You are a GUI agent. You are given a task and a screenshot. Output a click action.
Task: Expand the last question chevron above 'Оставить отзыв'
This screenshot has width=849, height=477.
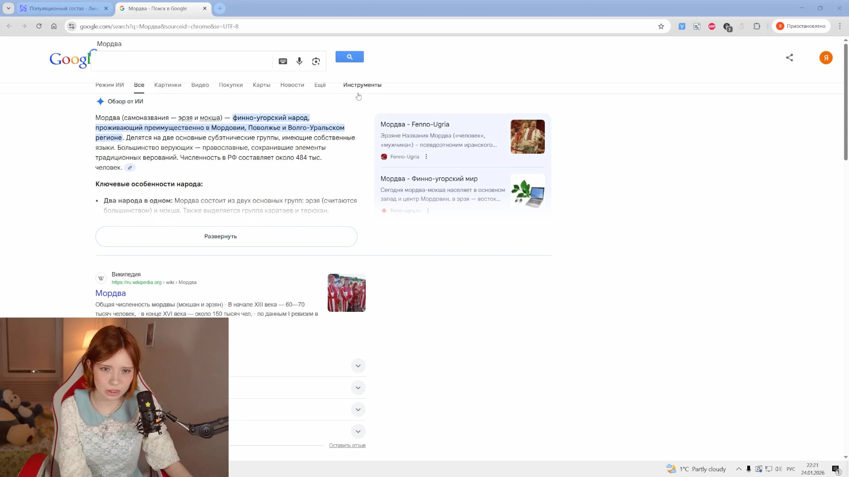[x=358, y=432]
